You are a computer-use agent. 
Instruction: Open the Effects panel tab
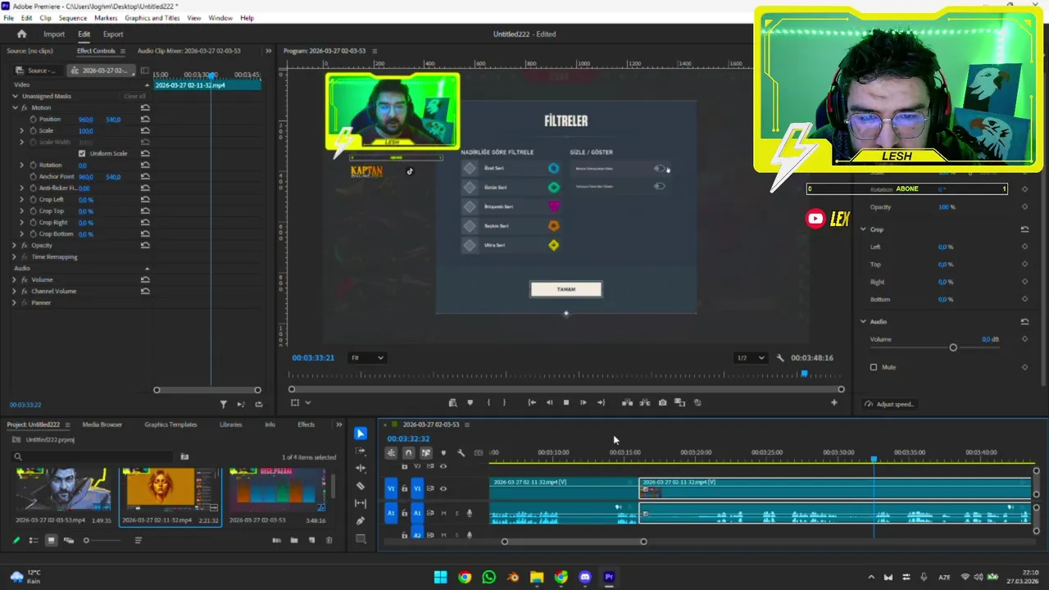[306, 424]
